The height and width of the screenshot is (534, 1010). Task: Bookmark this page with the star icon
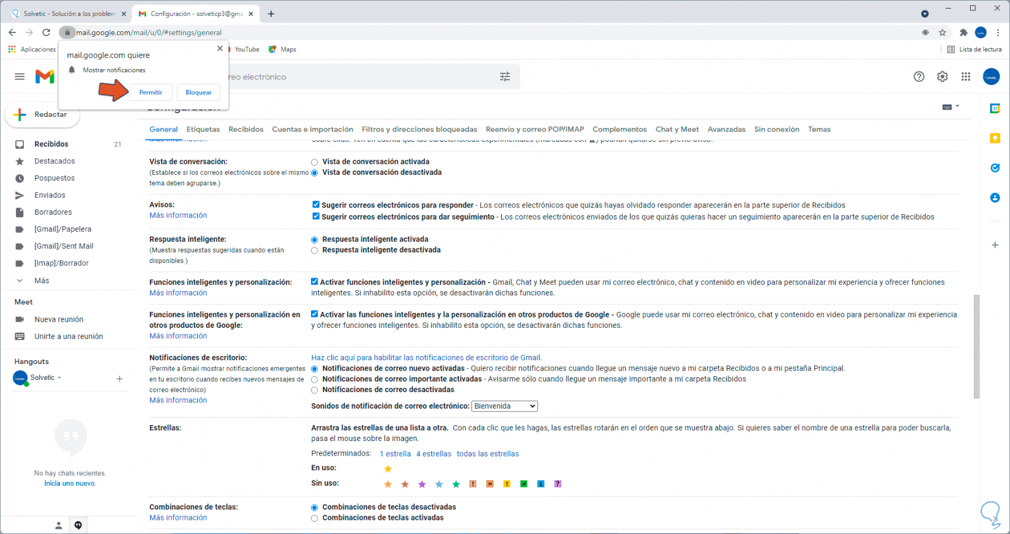point(943,32)
